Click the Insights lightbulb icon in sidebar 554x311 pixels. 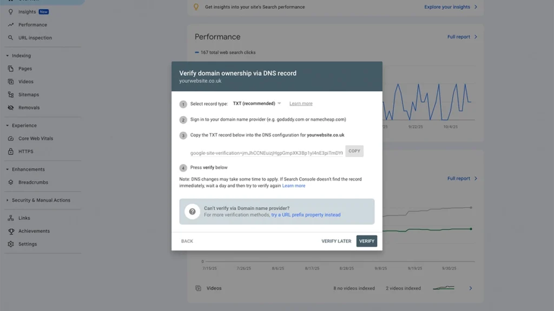click(11, 12)
